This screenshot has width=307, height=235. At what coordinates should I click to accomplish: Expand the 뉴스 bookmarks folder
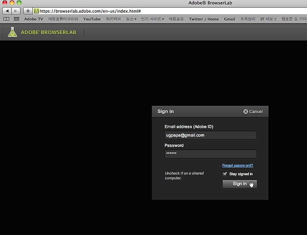[x=131, y=19]
